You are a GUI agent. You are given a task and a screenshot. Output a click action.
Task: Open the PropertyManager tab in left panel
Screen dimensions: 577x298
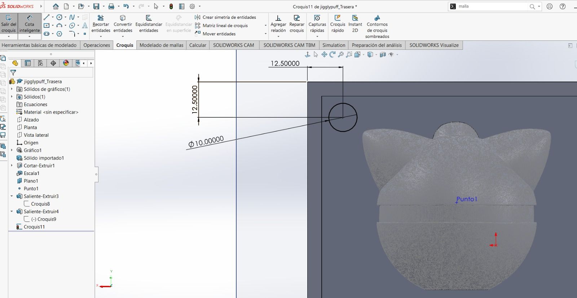pos(28,63)
